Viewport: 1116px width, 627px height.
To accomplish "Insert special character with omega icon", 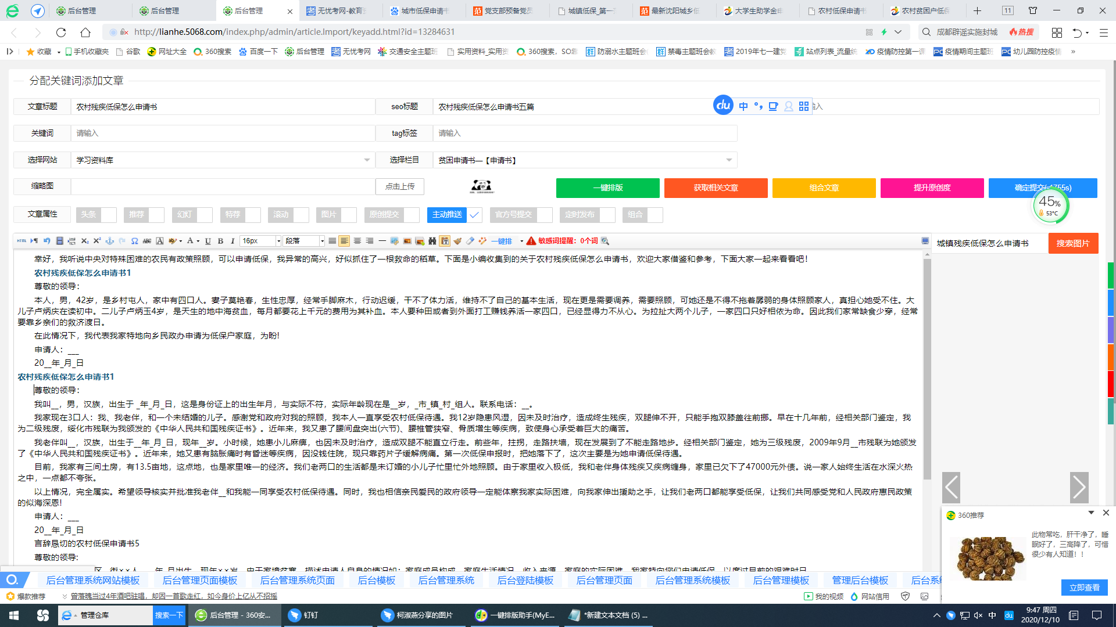I will [x=134, y=241].
